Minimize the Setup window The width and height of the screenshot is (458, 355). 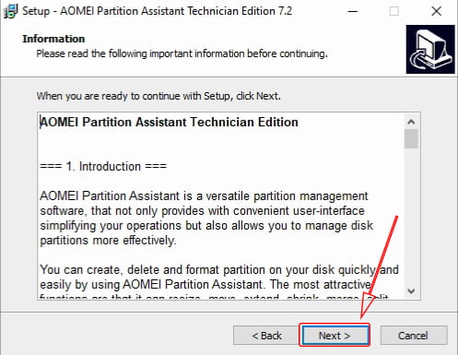tap(353, 12)
